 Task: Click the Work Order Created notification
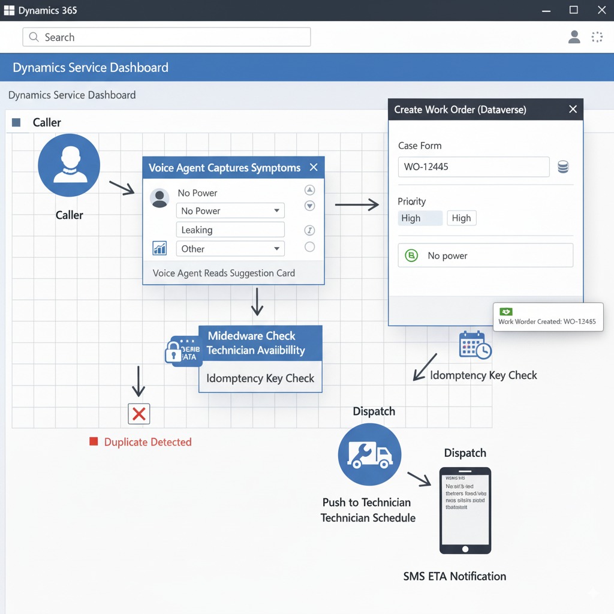click(548, 317)
